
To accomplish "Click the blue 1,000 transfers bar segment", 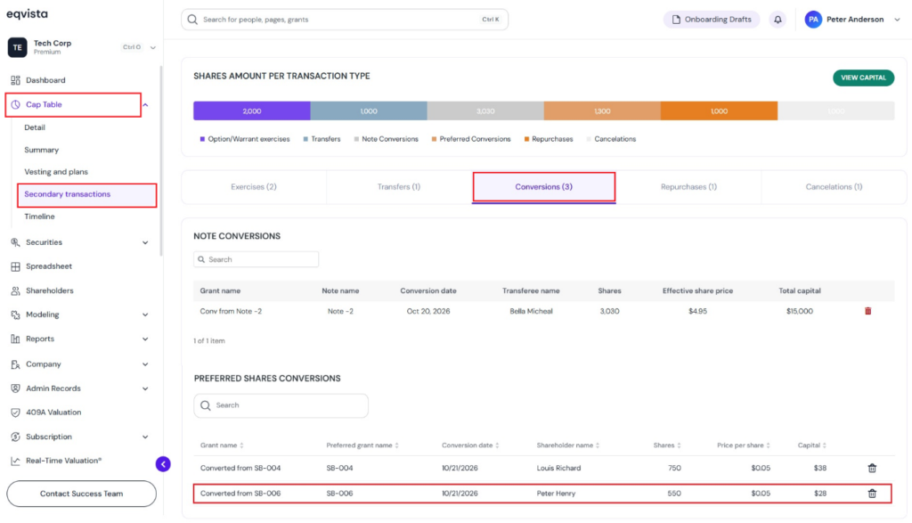I will click(369, 111).
